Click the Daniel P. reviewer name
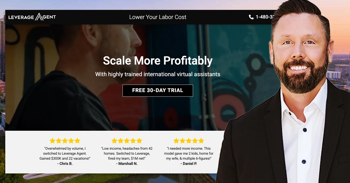 tap(189, 164)
